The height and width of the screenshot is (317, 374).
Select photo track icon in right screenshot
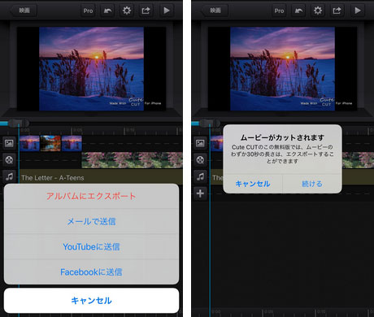(200, 143)
